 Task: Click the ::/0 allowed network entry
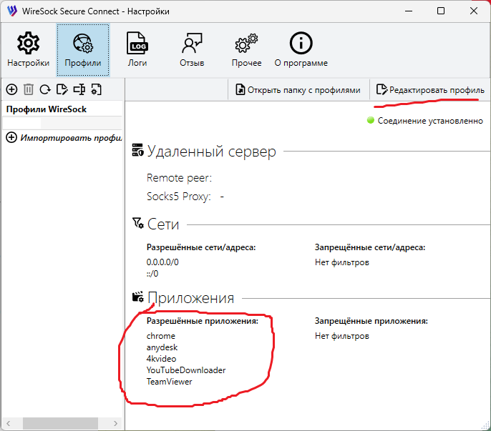click(152, 274)
